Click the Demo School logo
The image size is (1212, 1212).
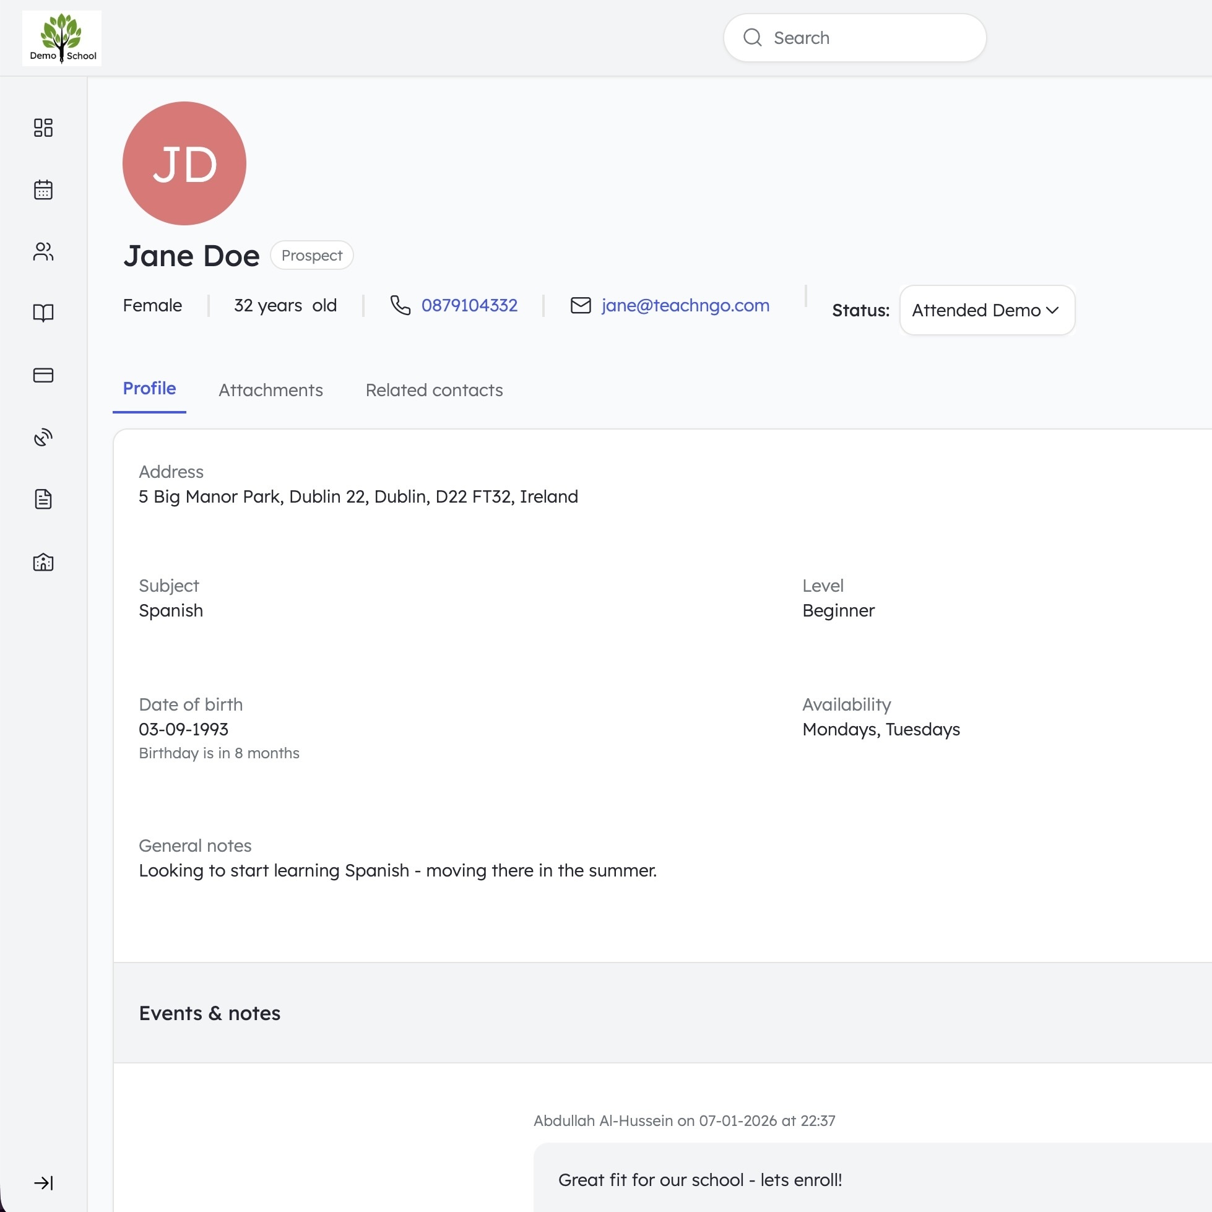coord(61,38)
